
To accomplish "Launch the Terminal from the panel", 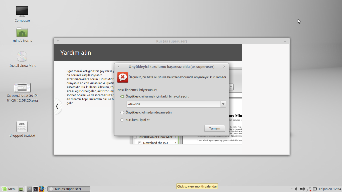I will (36, 189).
